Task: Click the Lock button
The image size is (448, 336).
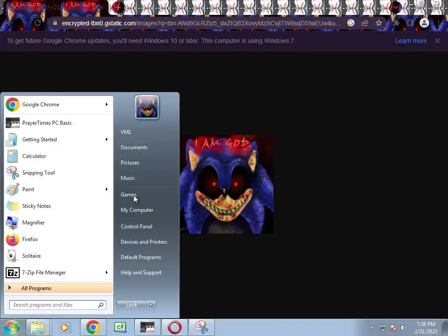Action: point(132,305)
